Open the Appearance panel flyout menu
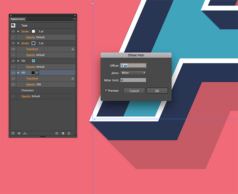The height and width of the screenshot is (194, 238). point(74,19)
